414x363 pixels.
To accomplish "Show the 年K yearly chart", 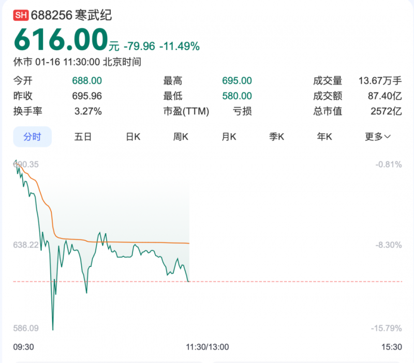I will pos(324,137).
